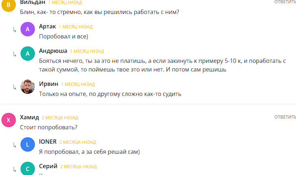
Task: Click Андрюша's teal avatar icon
Action: coord(28,54)
